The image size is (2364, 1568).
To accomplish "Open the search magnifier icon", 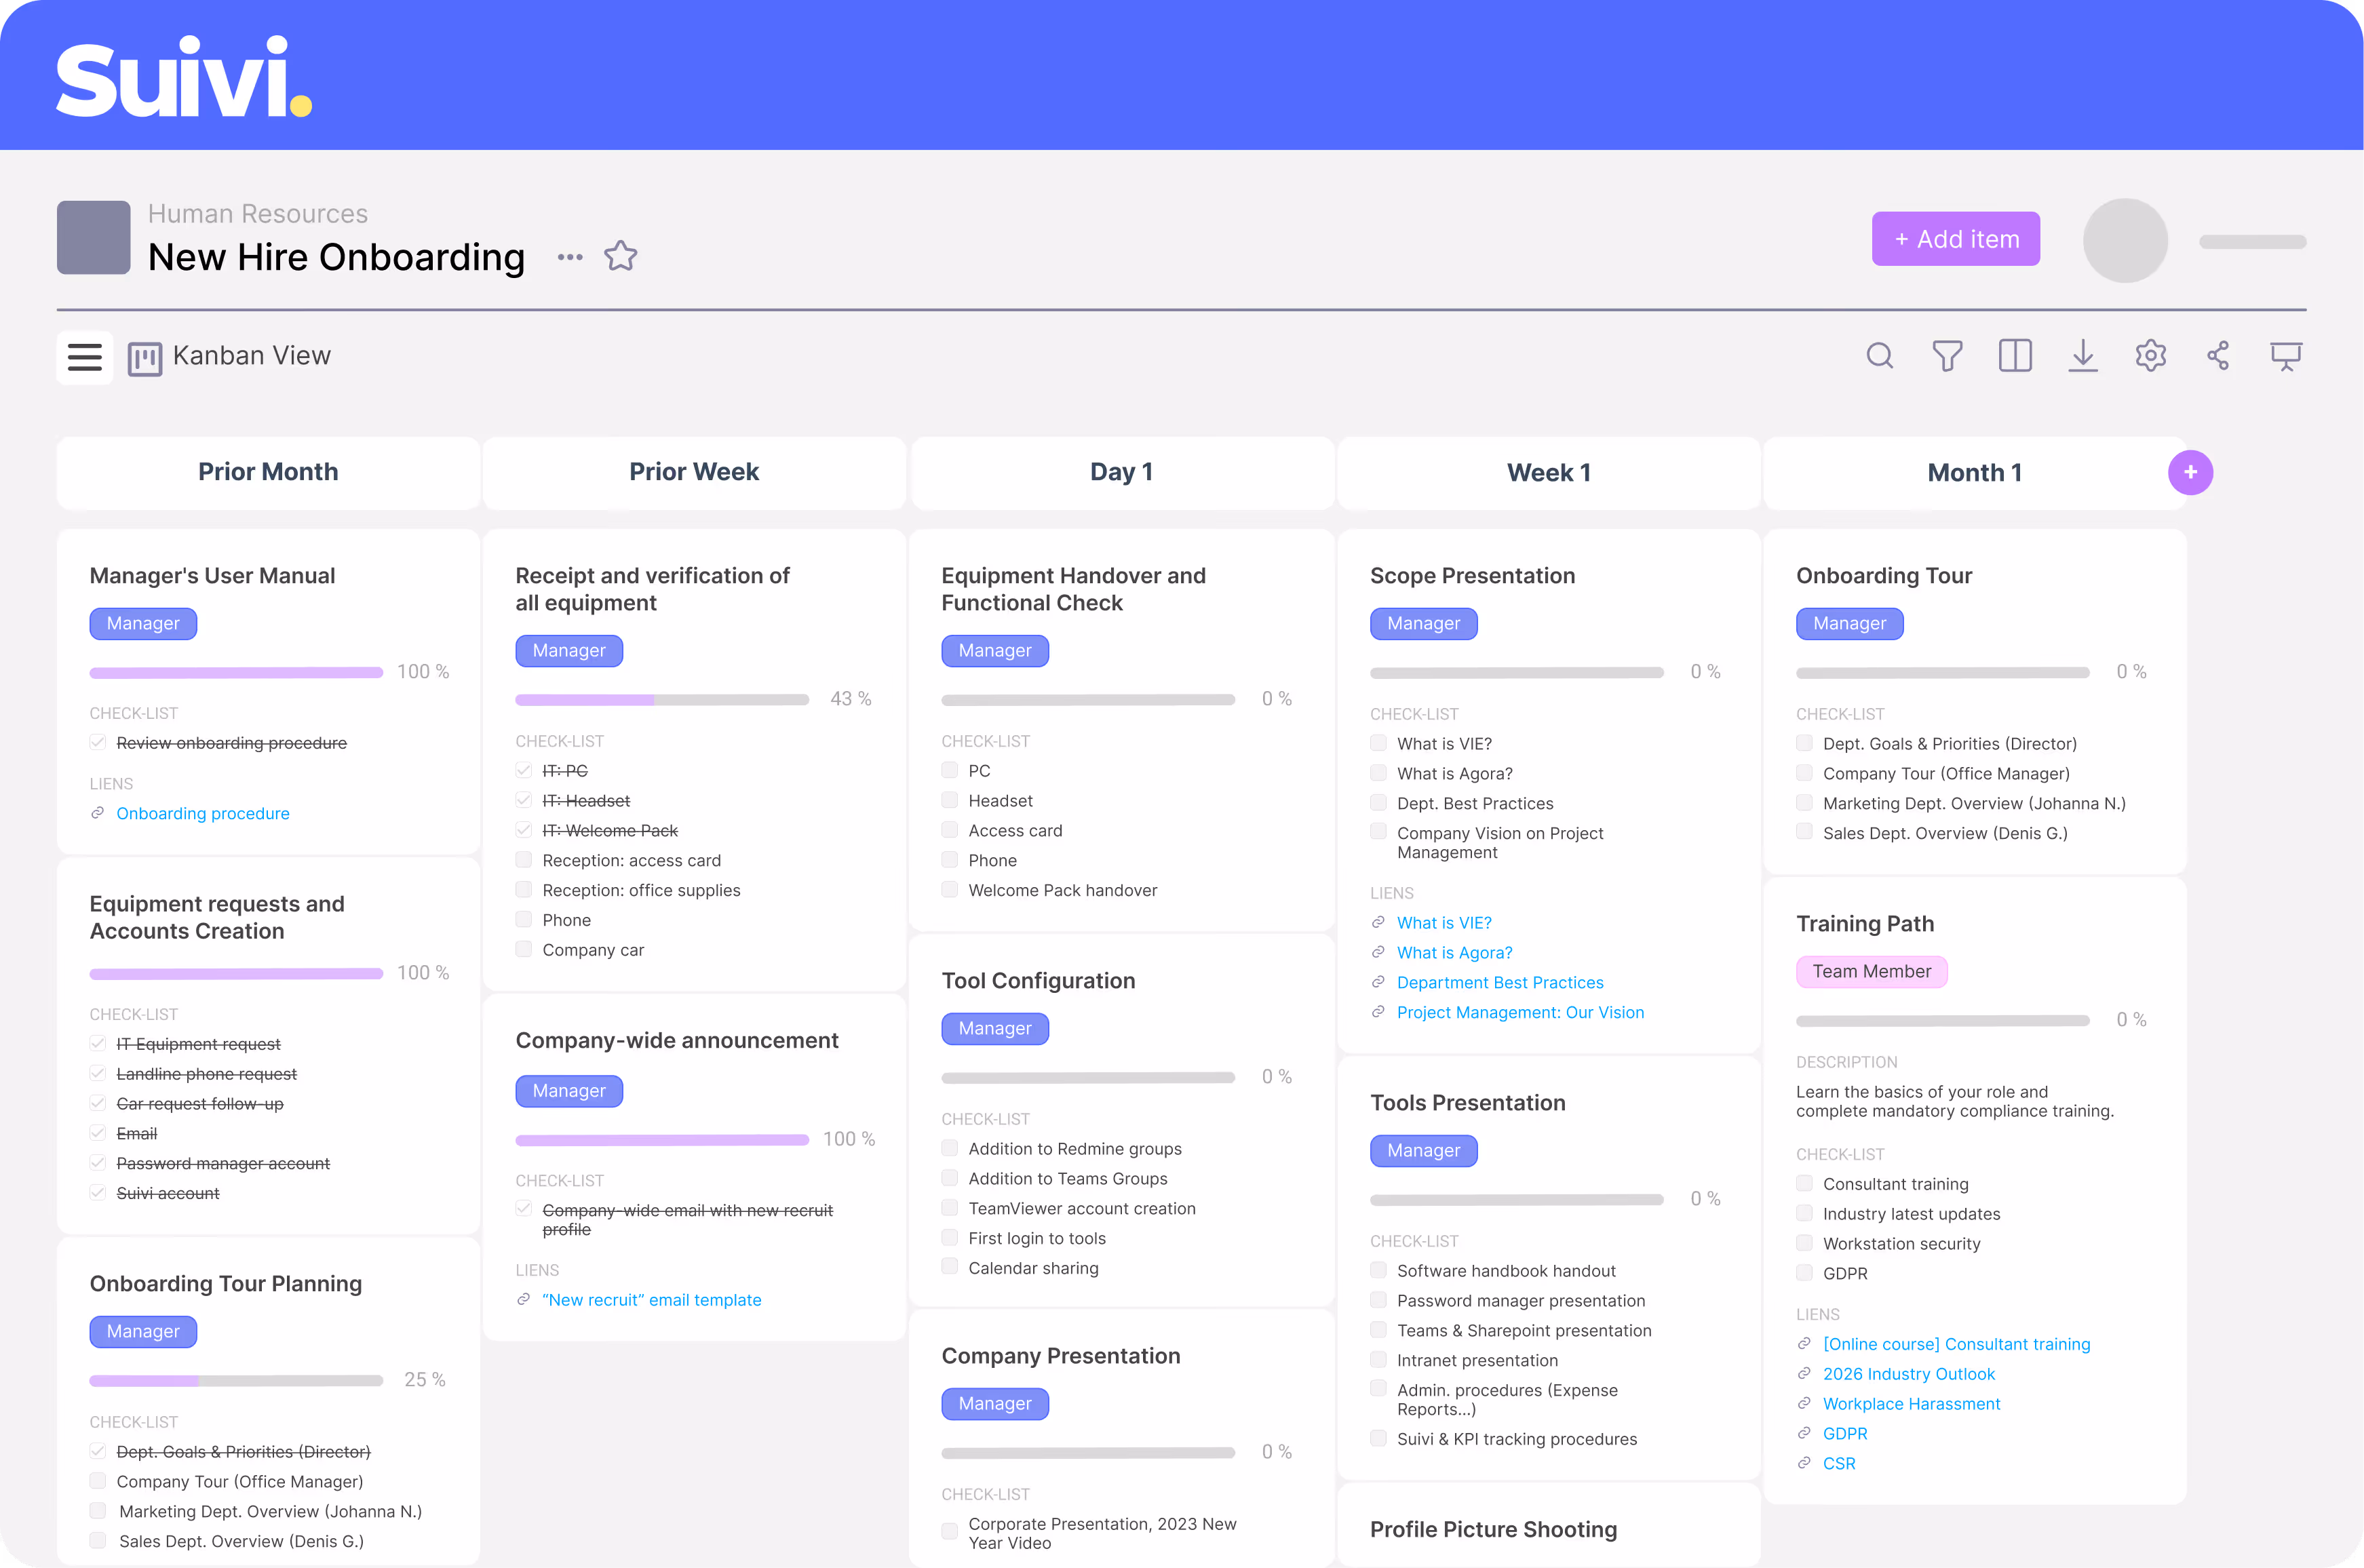I will pyautogui.click(x=1879, y=356).
